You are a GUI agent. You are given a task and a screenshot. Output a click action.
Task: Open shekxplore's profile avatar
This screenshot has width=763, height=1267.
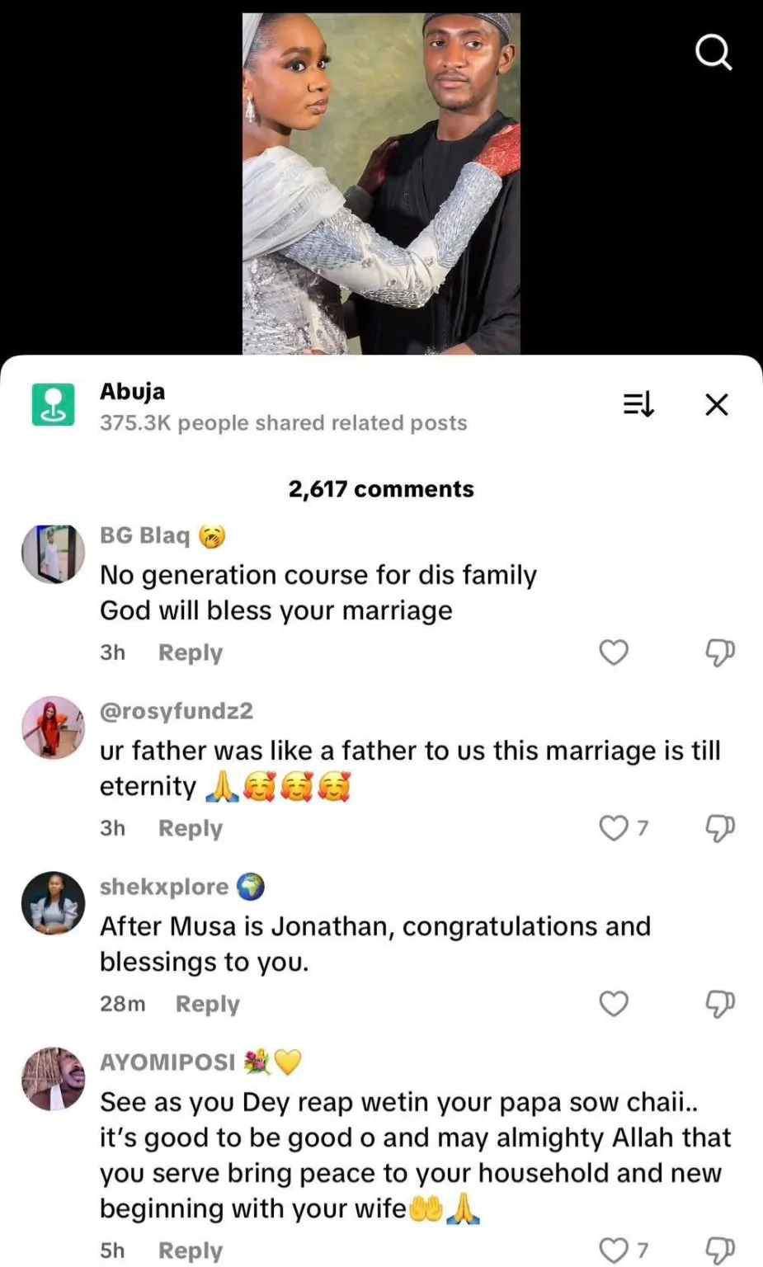[x=53, y=903]
